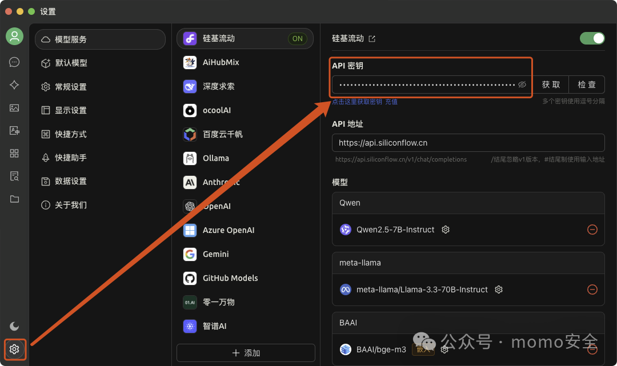Disable the 硅基流动 provider switch

(592, 38)
